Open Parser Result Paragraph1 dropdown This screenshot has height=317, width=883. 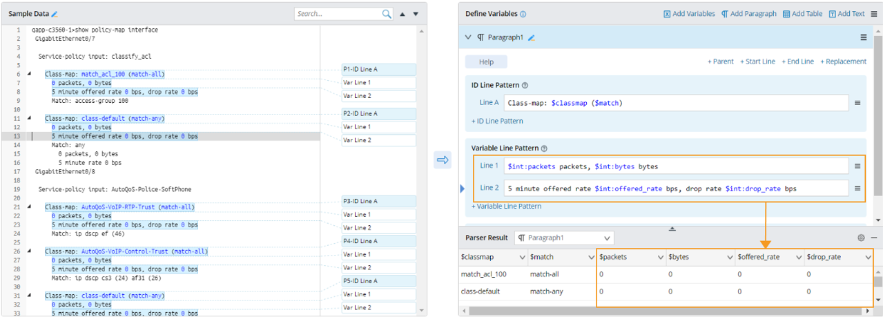pos(564,238)
